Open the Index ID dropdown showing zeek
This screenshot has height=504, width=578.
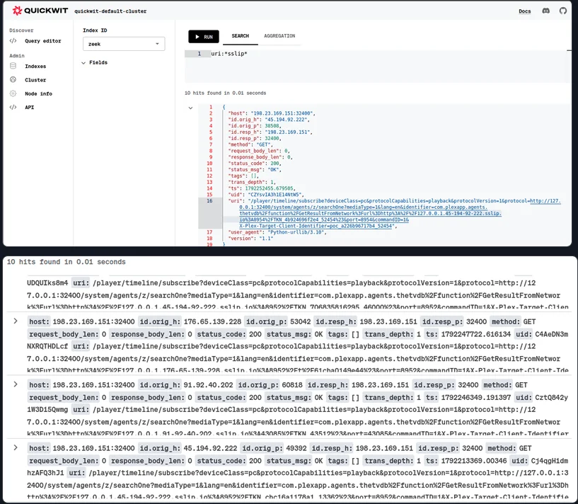124,44
